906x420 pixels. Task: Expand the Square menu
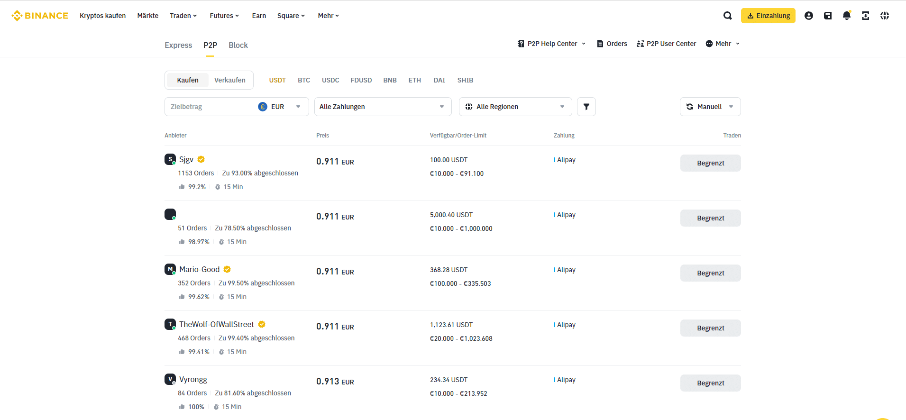tap(291, 16)
